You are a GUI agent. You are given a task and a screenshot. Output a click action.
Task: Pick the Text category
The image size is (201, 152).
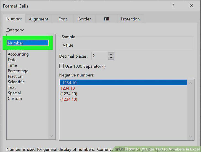tap(12, 87)
